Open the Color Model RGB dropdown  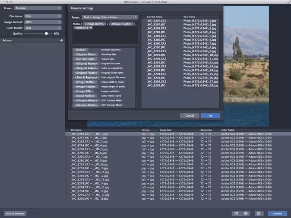pyautogui.click(x=43, y=28)
